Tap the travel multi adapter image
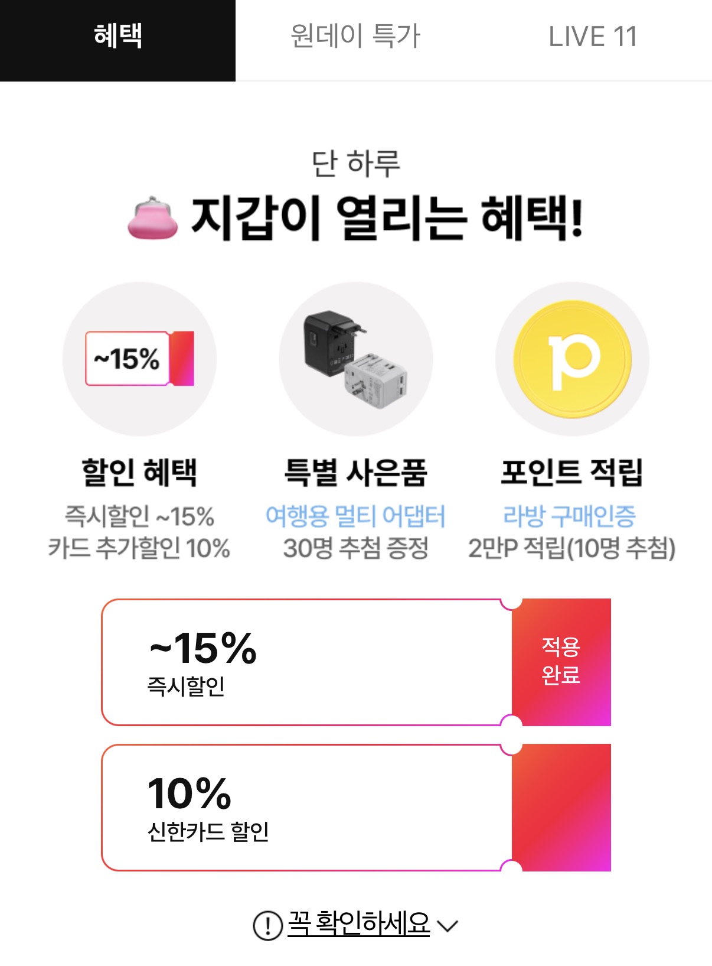Viewport: 712px width, 966px height. click(x=355, y=359)
